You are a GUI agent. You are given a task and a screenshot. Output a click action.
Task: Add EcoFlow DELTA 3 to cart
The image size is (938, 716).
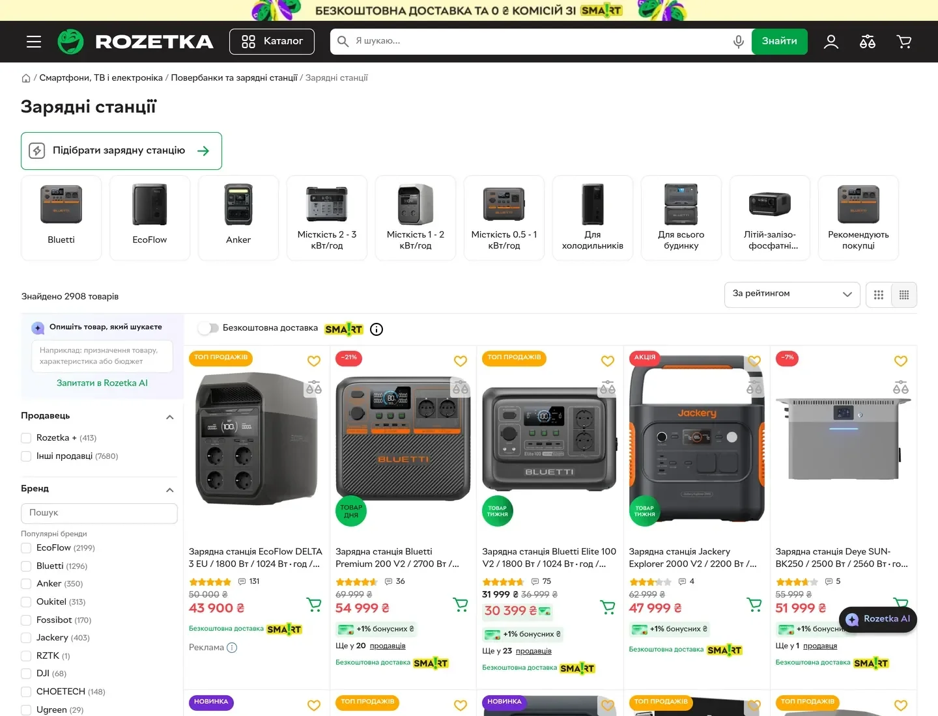pyautogui.click(x=314, y=605)
